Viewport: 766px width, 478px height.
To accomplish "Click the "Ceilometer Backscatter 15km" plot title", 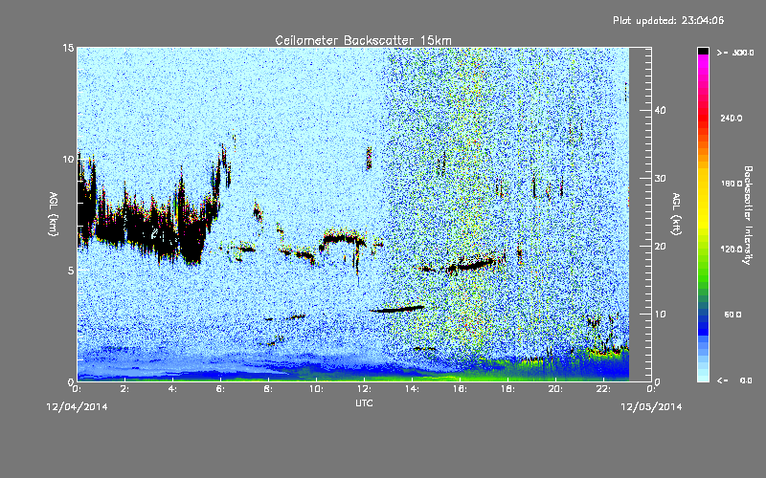I will click(363, 40).
